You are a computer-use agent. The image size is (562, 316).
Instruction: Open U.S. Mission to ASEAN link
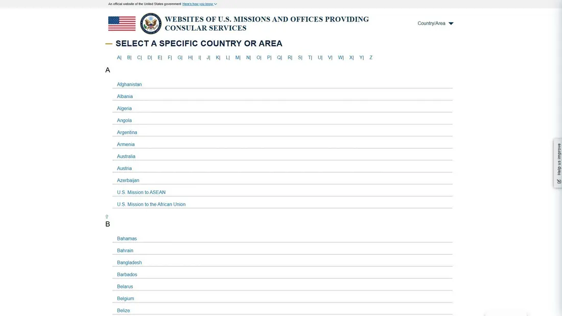(141, 192)
